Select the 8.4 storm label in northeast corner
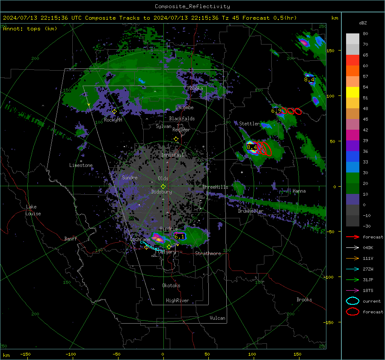 click(309, 79)
